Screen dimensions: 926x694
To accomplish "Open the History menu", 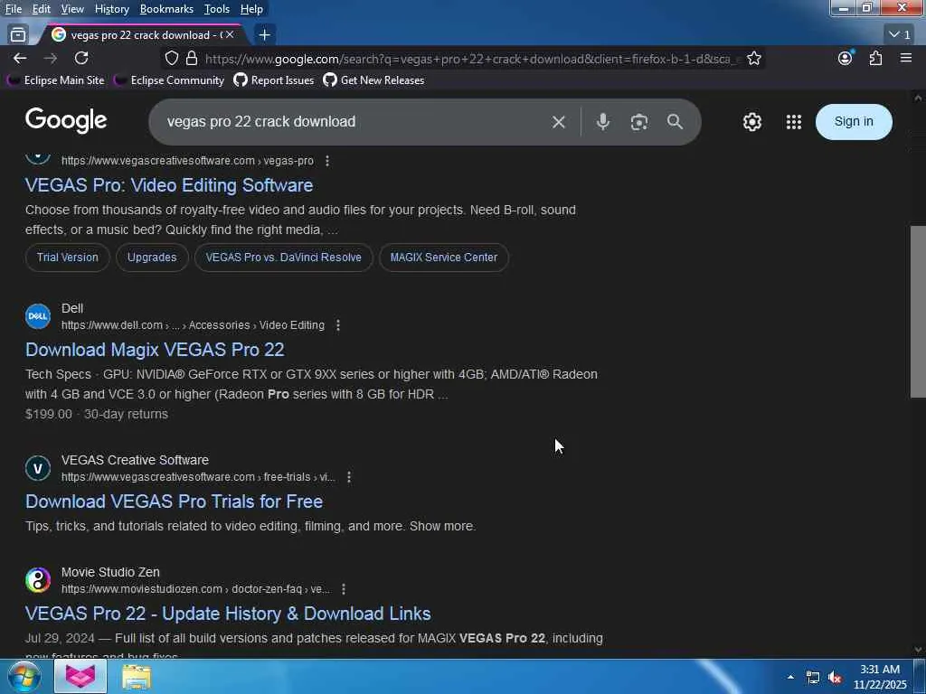I will tap(111, 9).
